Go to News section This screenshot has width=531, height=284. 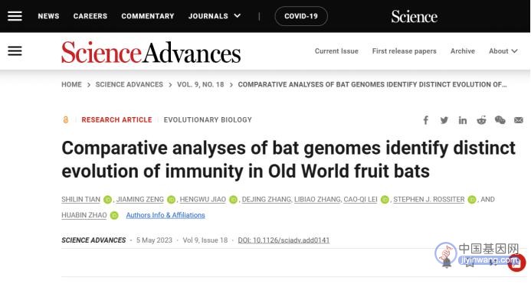[48, 16]
